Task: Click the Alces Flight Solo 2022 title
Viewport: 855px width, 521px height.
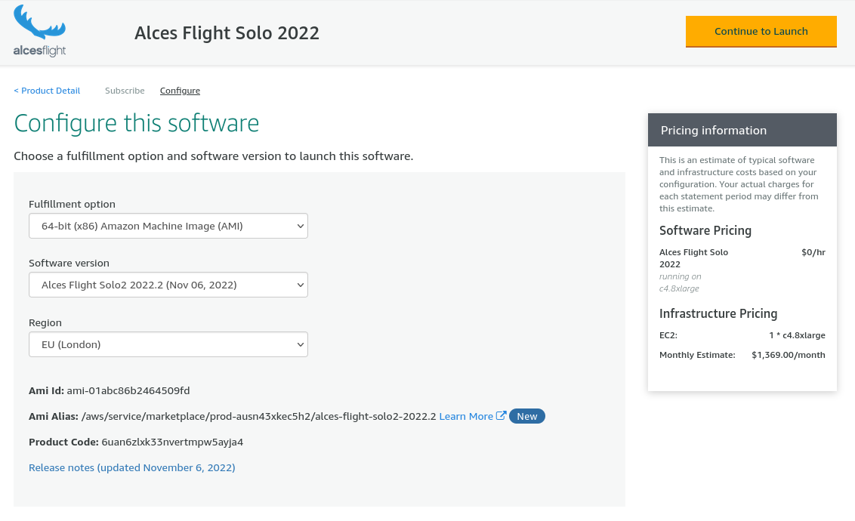Action: point(227,33)
